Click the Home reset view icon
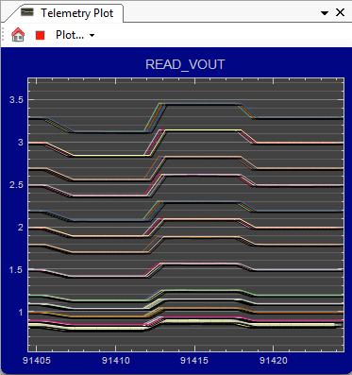This screenshot has width=352, height=375. (x=18, y=35)
